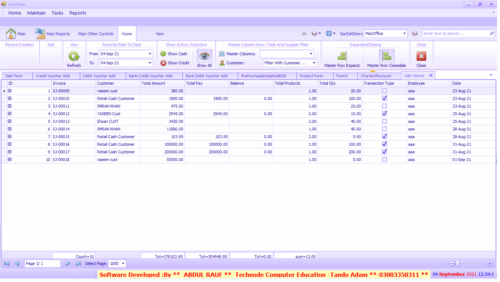The image size is (500, 282).
Task: Click the Refresh icon in View group
Action: coord(74,56)
